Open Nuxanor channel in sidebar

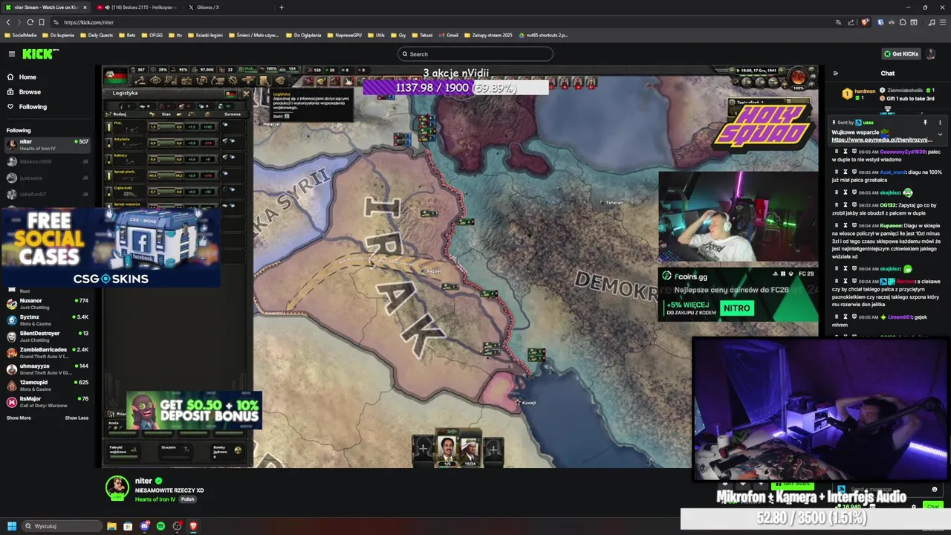point(48,303)
